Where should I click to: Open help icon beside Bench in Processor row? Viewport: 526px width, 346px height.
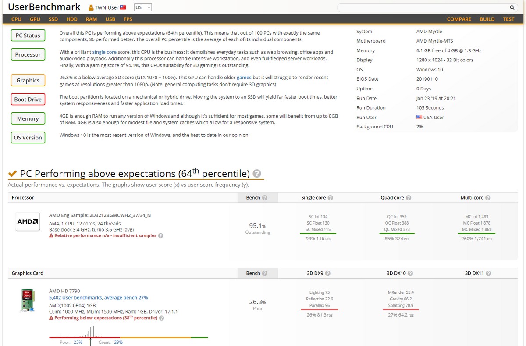(265, 198)
